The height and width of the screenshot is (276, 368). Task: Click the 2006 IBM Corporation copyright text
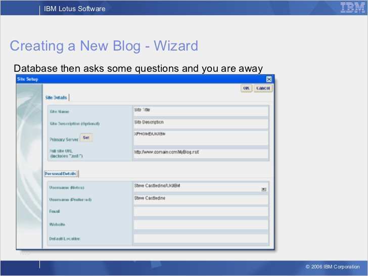333,267
